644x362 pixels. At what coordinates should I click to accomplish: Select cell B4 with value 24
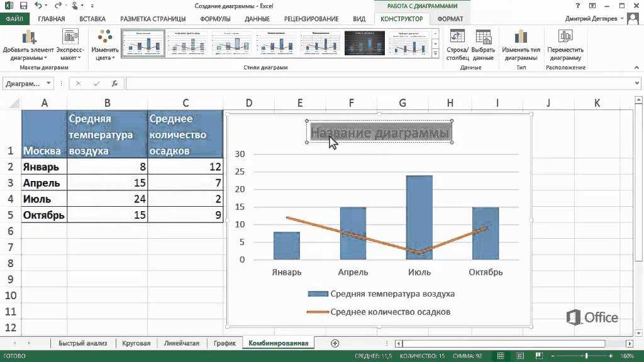pyautogui.click(x=107, y=199)
